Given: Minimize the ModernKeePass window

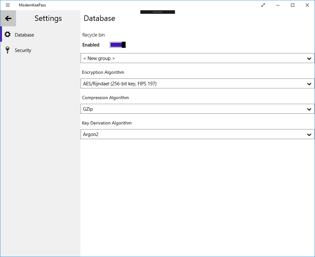Looking at the screenshot, I should [278, 5].
